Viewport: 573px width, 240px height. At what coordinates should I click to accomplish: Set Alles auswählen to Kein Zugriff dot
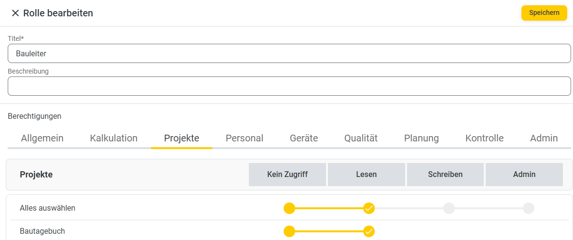click(x=289, y=208)
